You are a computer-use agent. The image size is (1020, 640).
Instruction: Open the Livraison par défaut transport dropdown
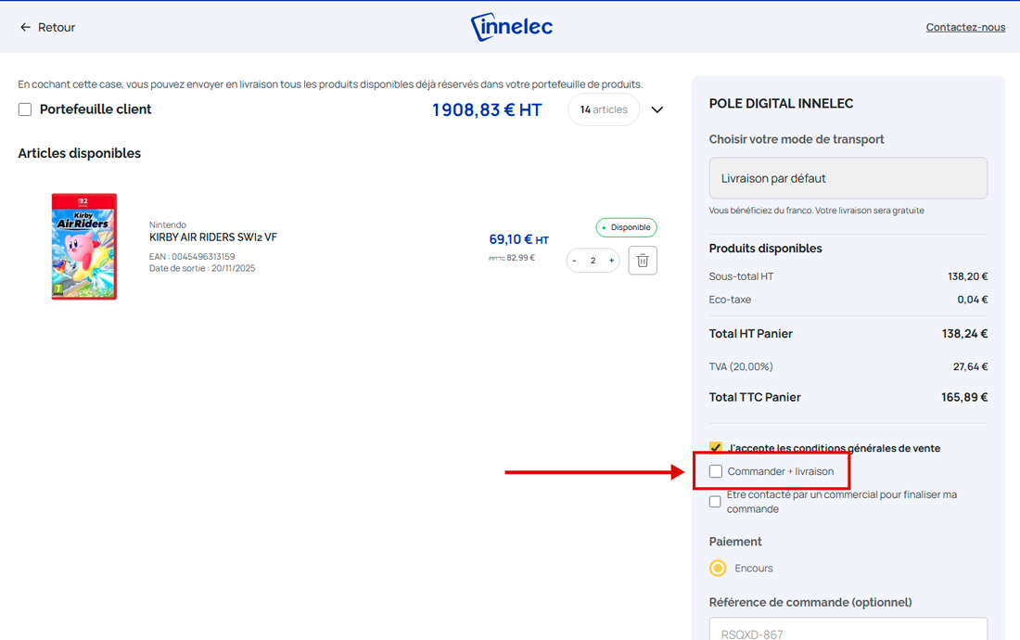pos(848,178)
